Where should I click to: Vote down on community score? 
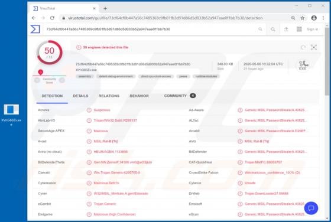click(x=37, y=80)
